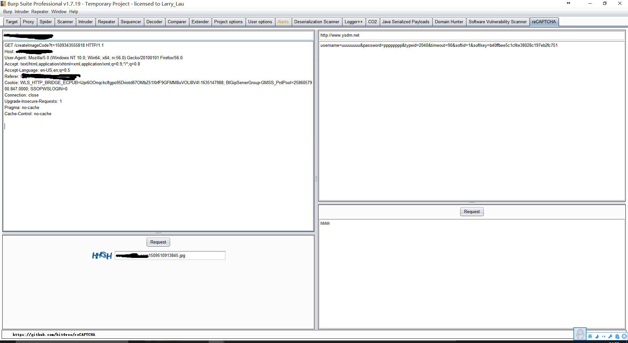Click the QQ penguin input method icon
This screenshot has width=628, height=343.
[x=580, y=334]
